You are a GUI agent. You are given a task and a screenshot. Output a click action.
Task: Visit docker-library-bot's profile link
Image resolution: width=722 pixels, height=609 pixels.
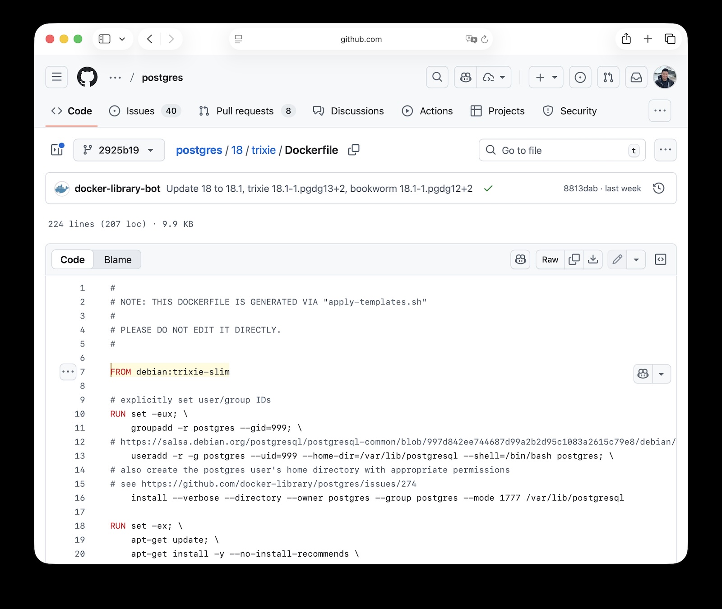[118, 189]
